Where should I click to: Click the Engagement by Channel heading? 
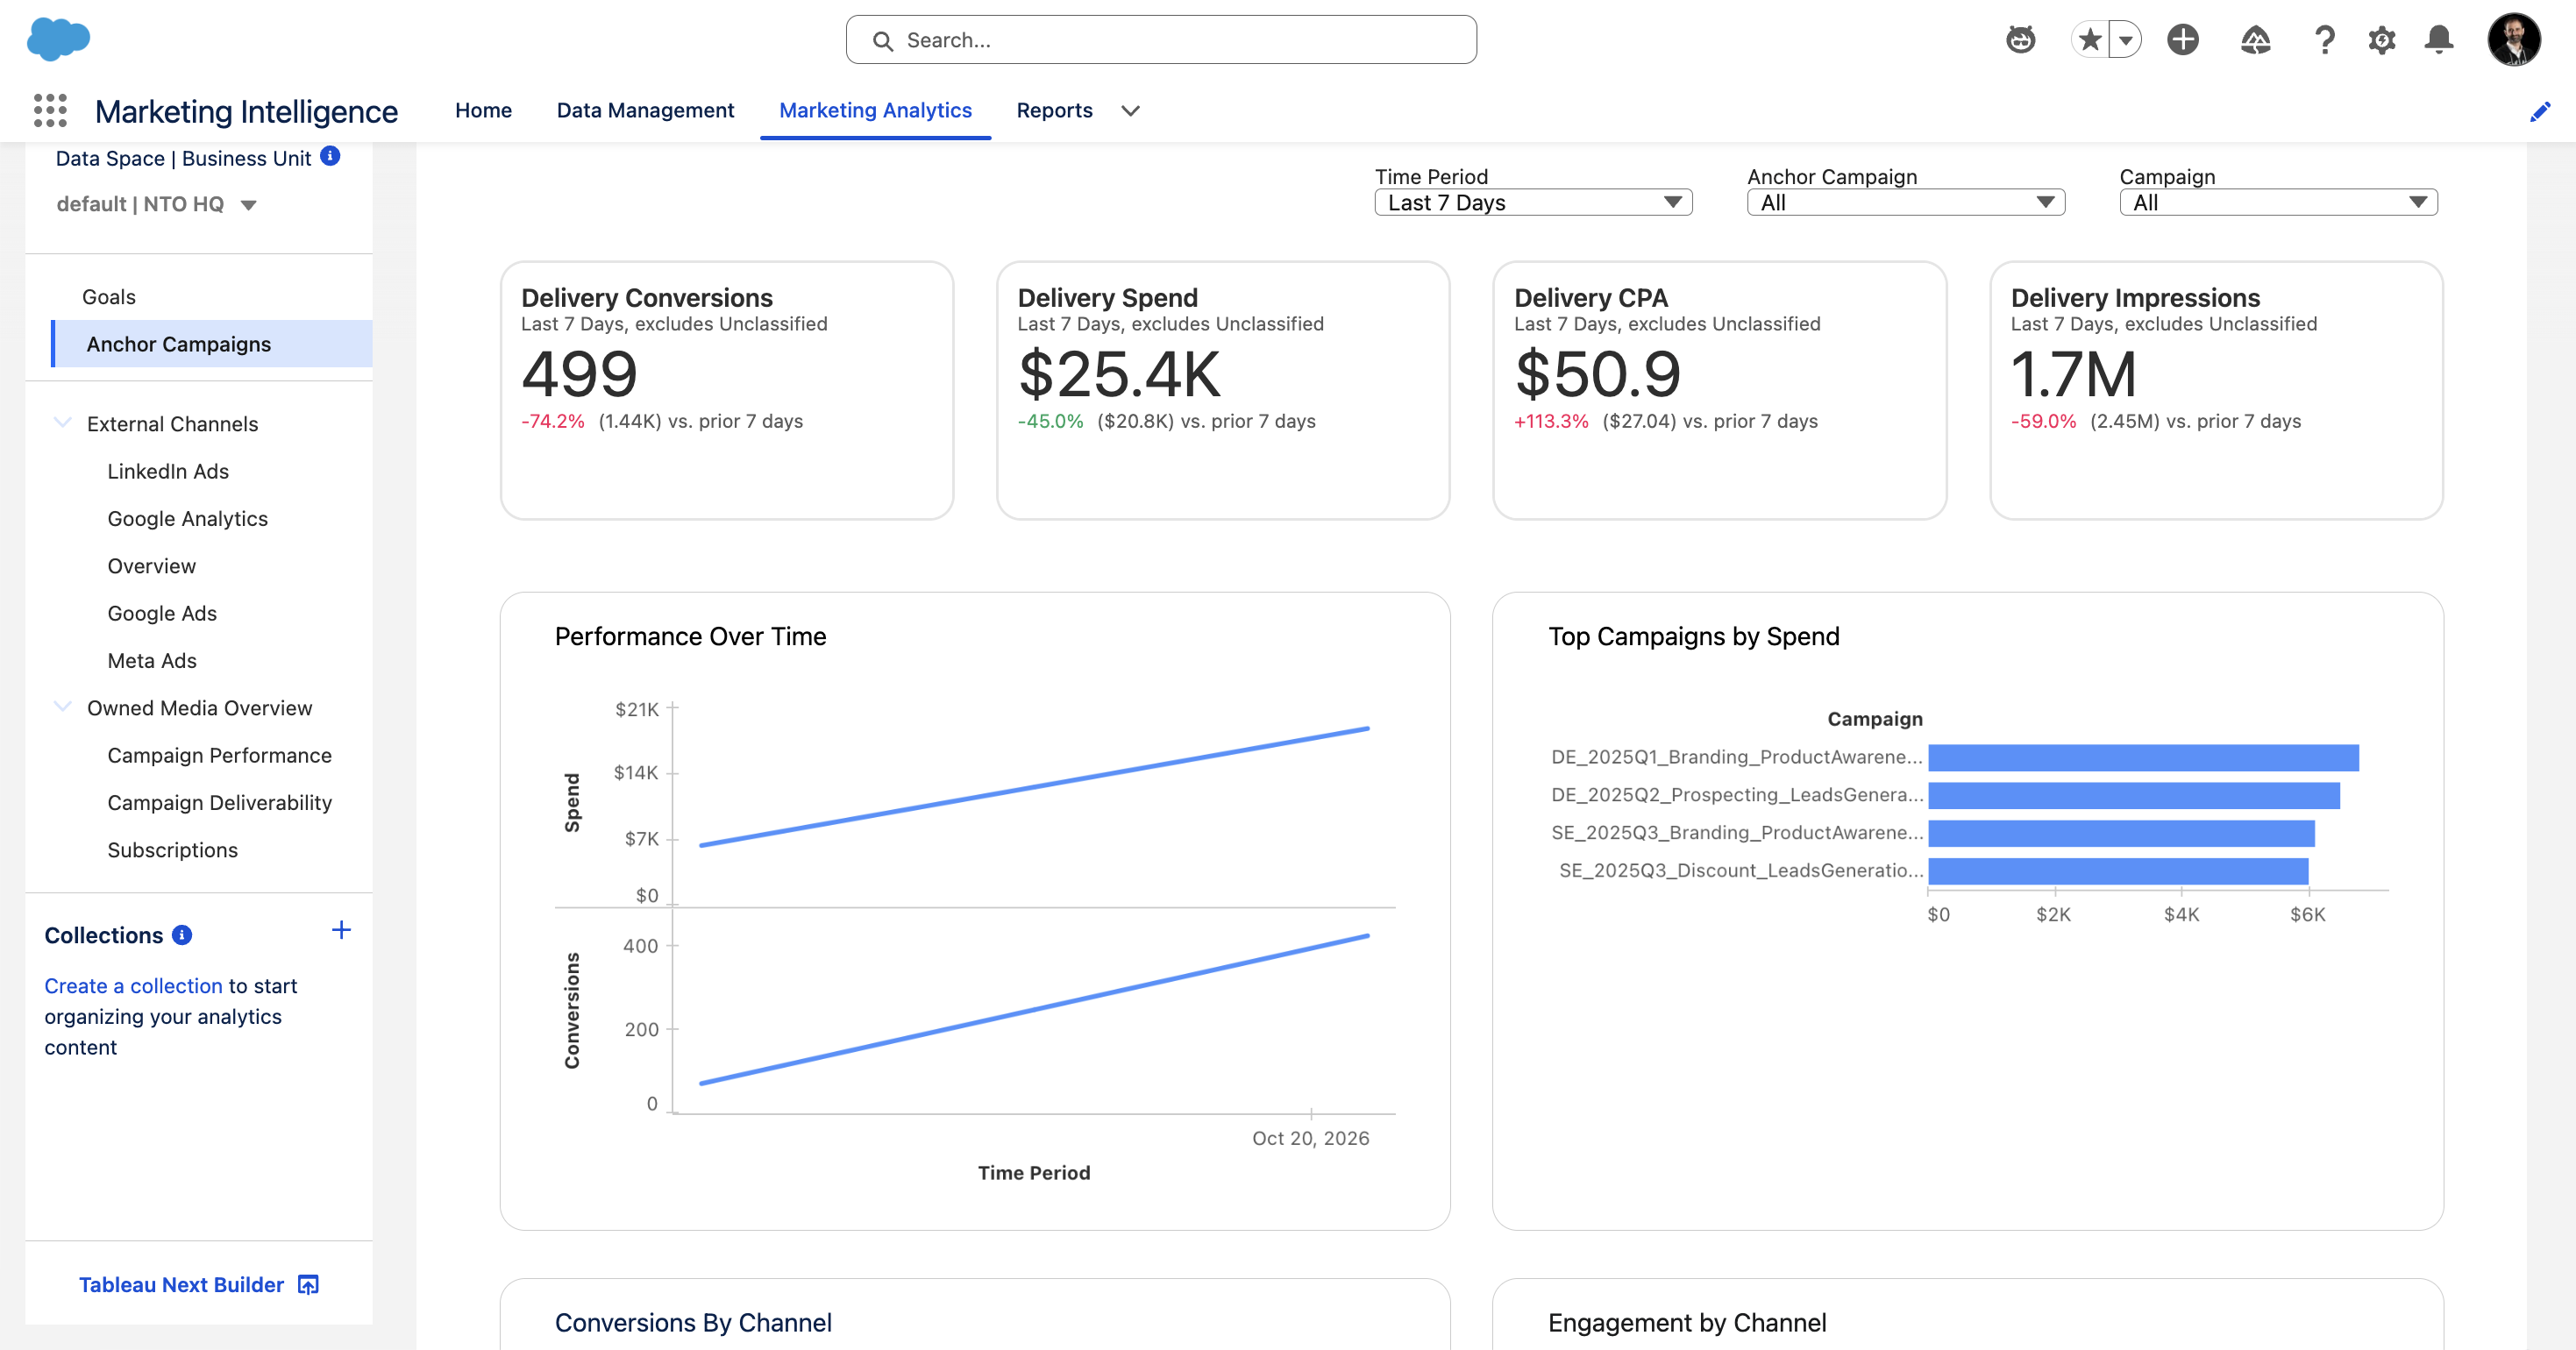pos(1687,1323)
